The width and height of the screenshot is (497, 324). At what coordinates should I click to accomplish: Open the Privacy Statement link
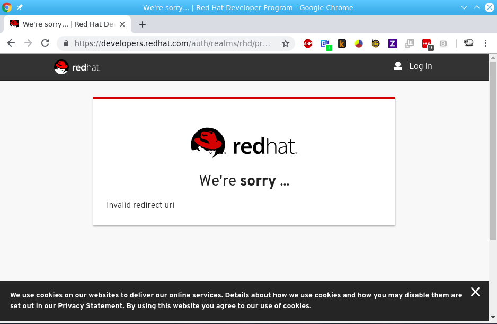pyautogui.click(x=90, y=306)
